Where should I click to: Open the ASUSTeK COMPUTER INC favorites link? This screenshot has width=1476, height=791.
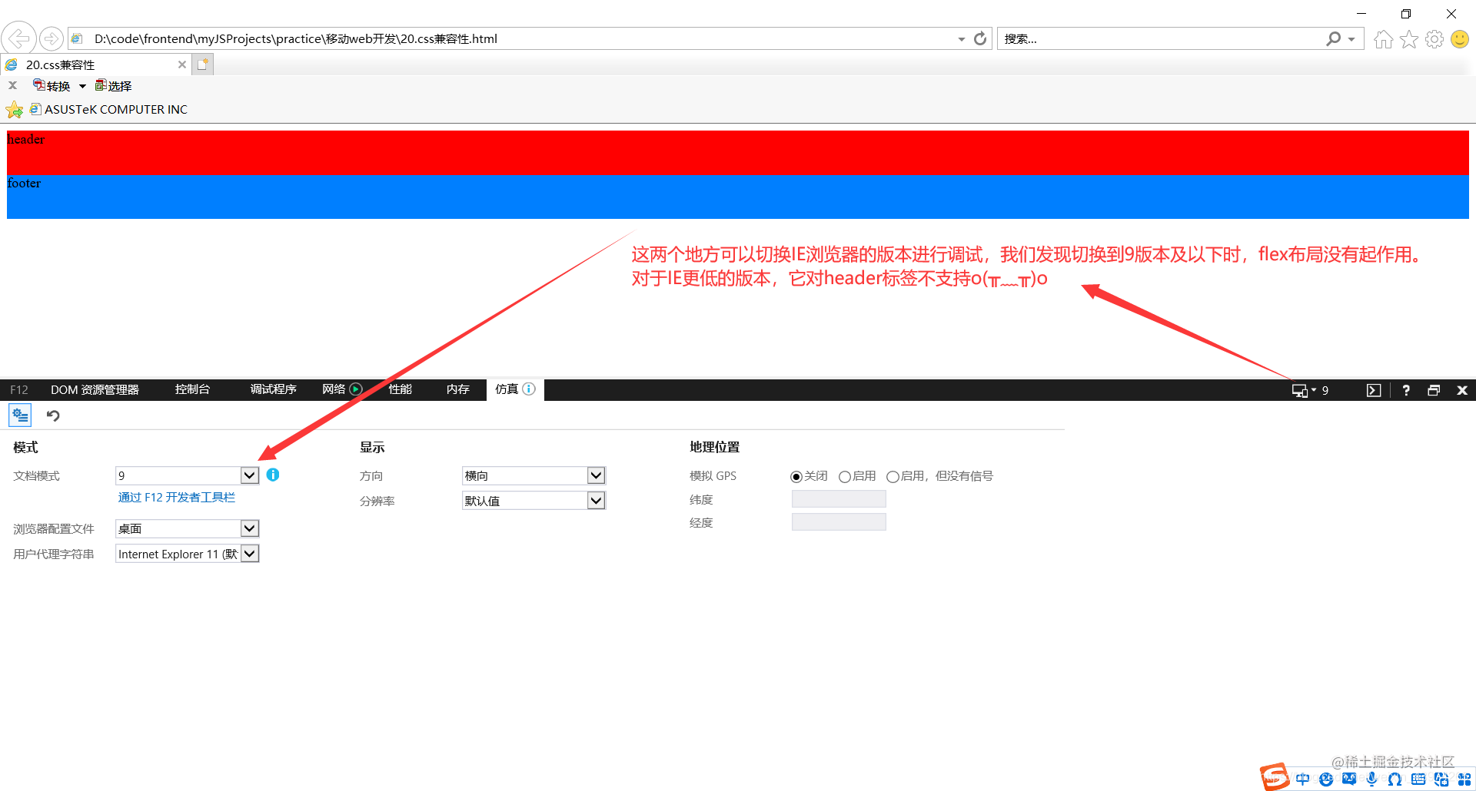click(x=115, y=109)
